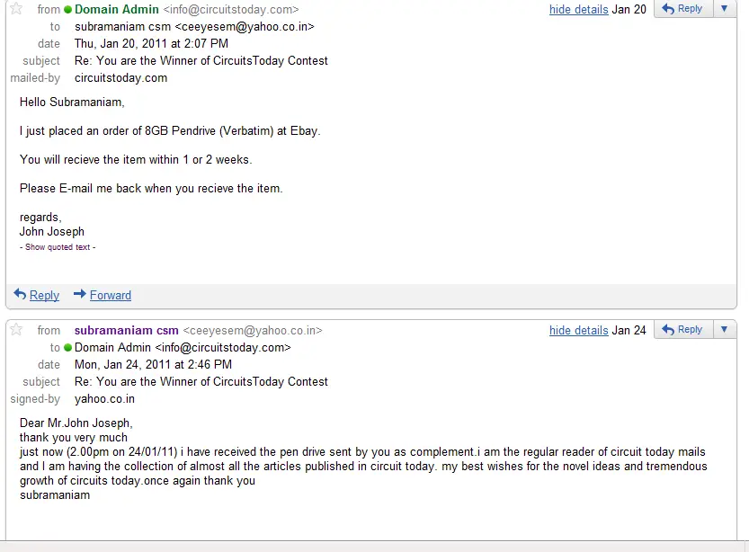Click the curved arrow icon in Jan 24 Reply button

[x=668, y=329]
